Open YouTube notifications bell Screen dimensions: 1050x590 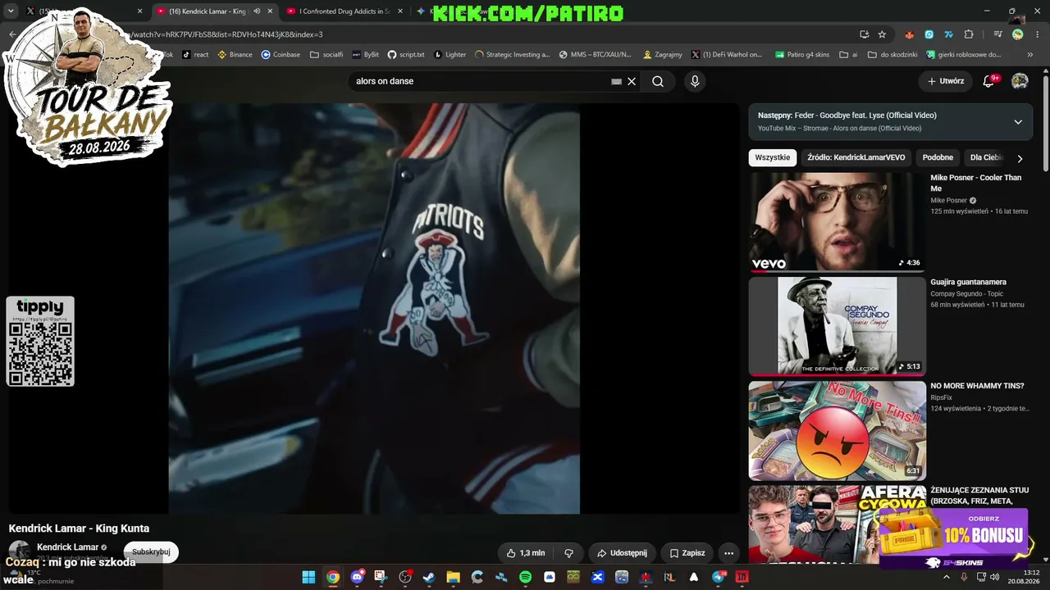click(x=988, y=81)
